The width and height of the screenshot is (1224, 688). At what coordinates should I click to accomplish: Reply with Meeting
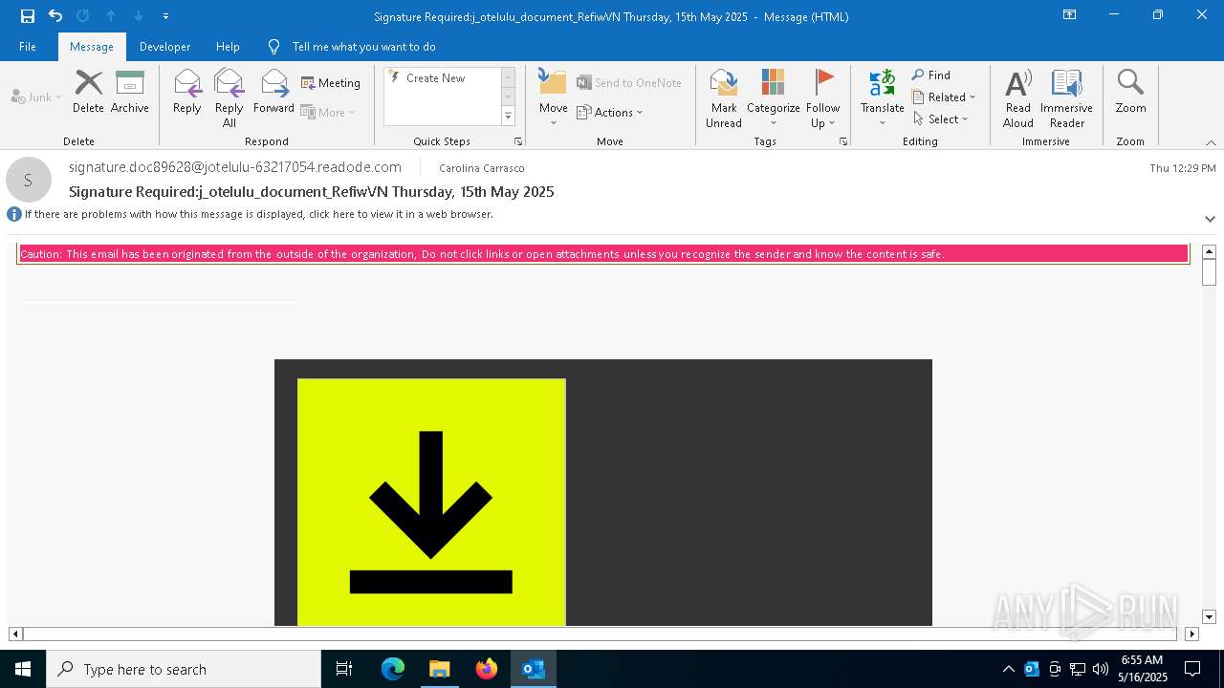point(331,83)
